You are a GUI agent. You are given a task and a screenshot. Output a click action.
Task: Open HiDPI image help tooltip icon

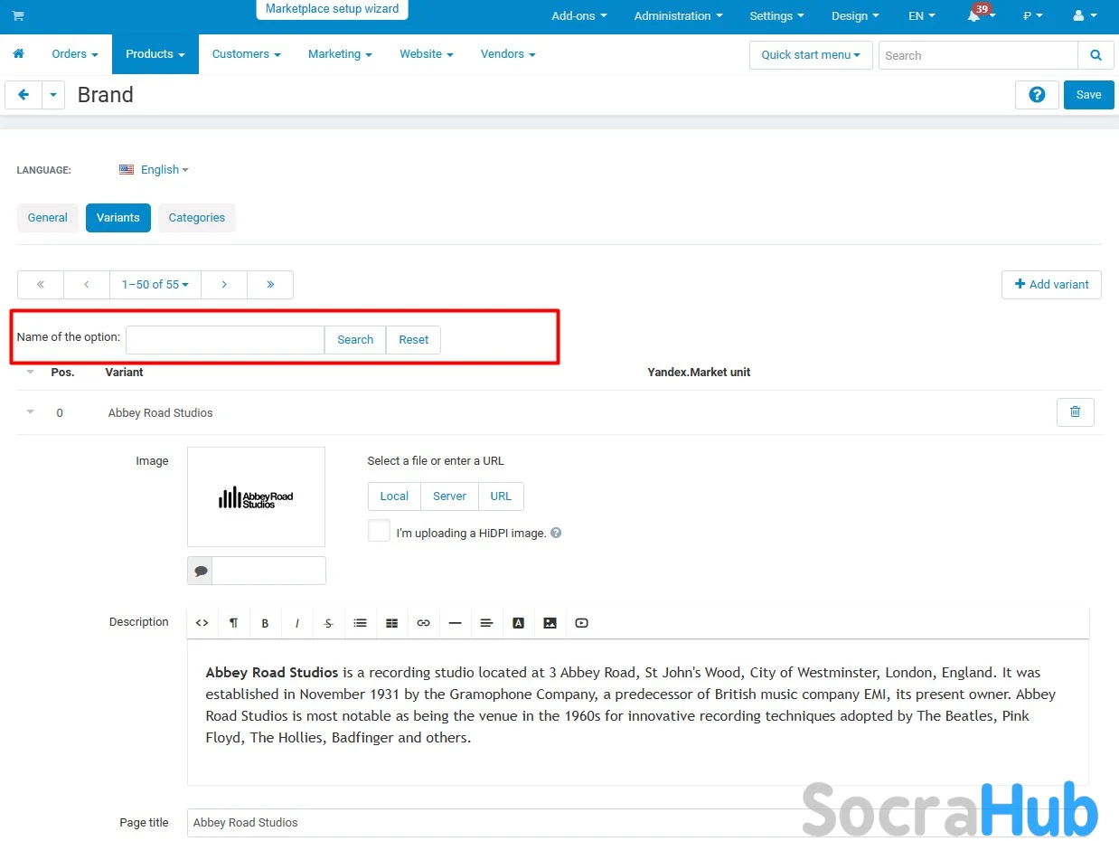coord(556,533)
